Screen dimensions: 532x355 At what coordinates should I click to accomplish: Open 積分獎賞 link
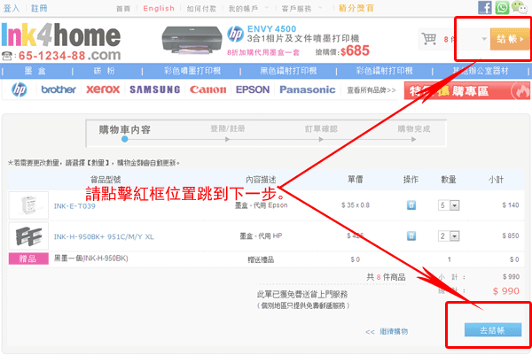[356, 8]
